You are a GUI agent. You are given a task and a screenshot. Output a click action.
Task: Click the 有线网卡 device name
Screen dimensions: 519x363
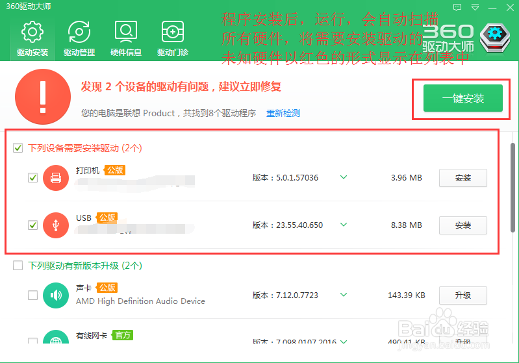pos(92,336)
